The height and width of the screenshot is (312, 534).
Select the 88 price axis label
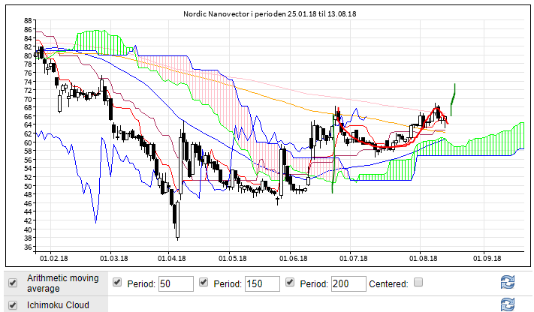[28, 21]
